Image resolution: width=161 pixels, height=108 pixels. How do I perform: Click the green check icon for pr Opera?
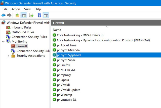point(54,80)
